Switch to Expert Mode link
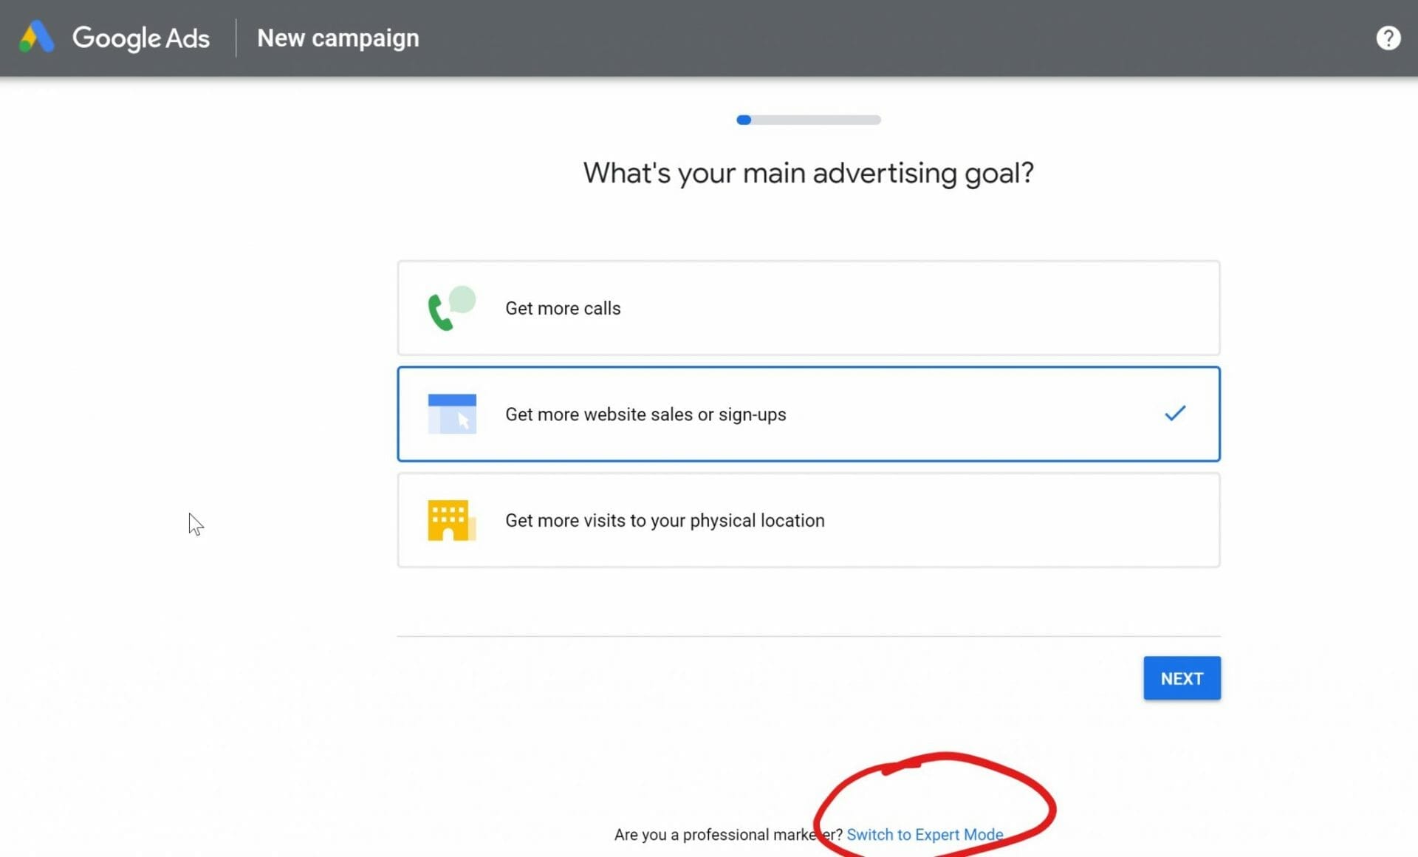 pyautogui.click(x=925, y=834)
